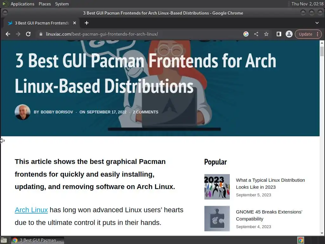325x244 pixels.
Task: Open article What a Typical Linux Distribution
Action: coord(270,184)
